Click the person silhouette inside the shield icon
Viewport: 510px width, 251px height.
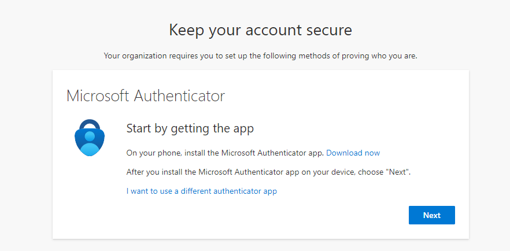pyautogui.click(x=90, y=143)
